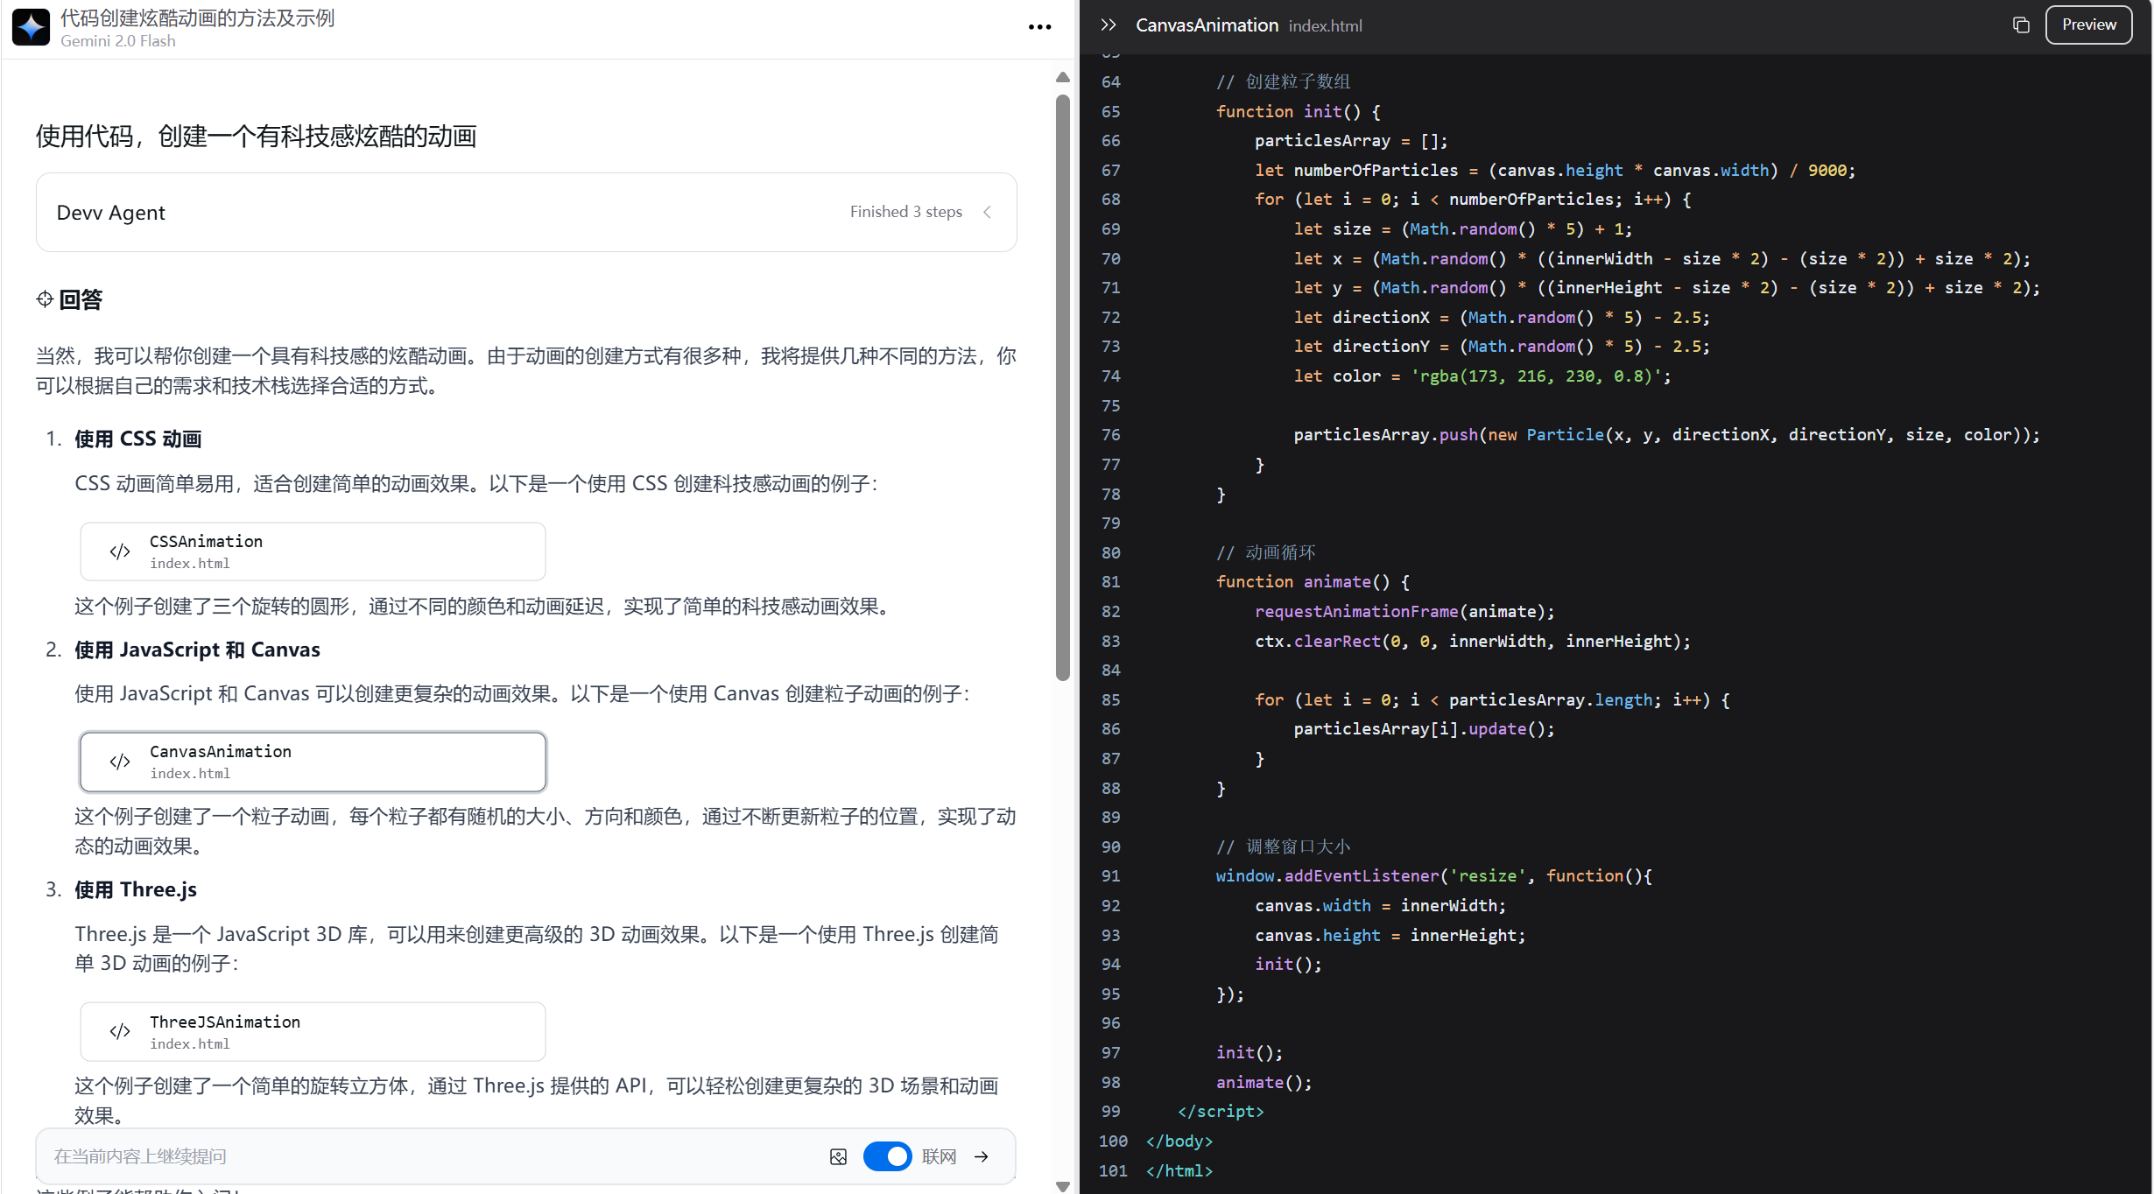
Task: Click scrollbar down arrow in chat panel
Action: click(1063, 1186)
